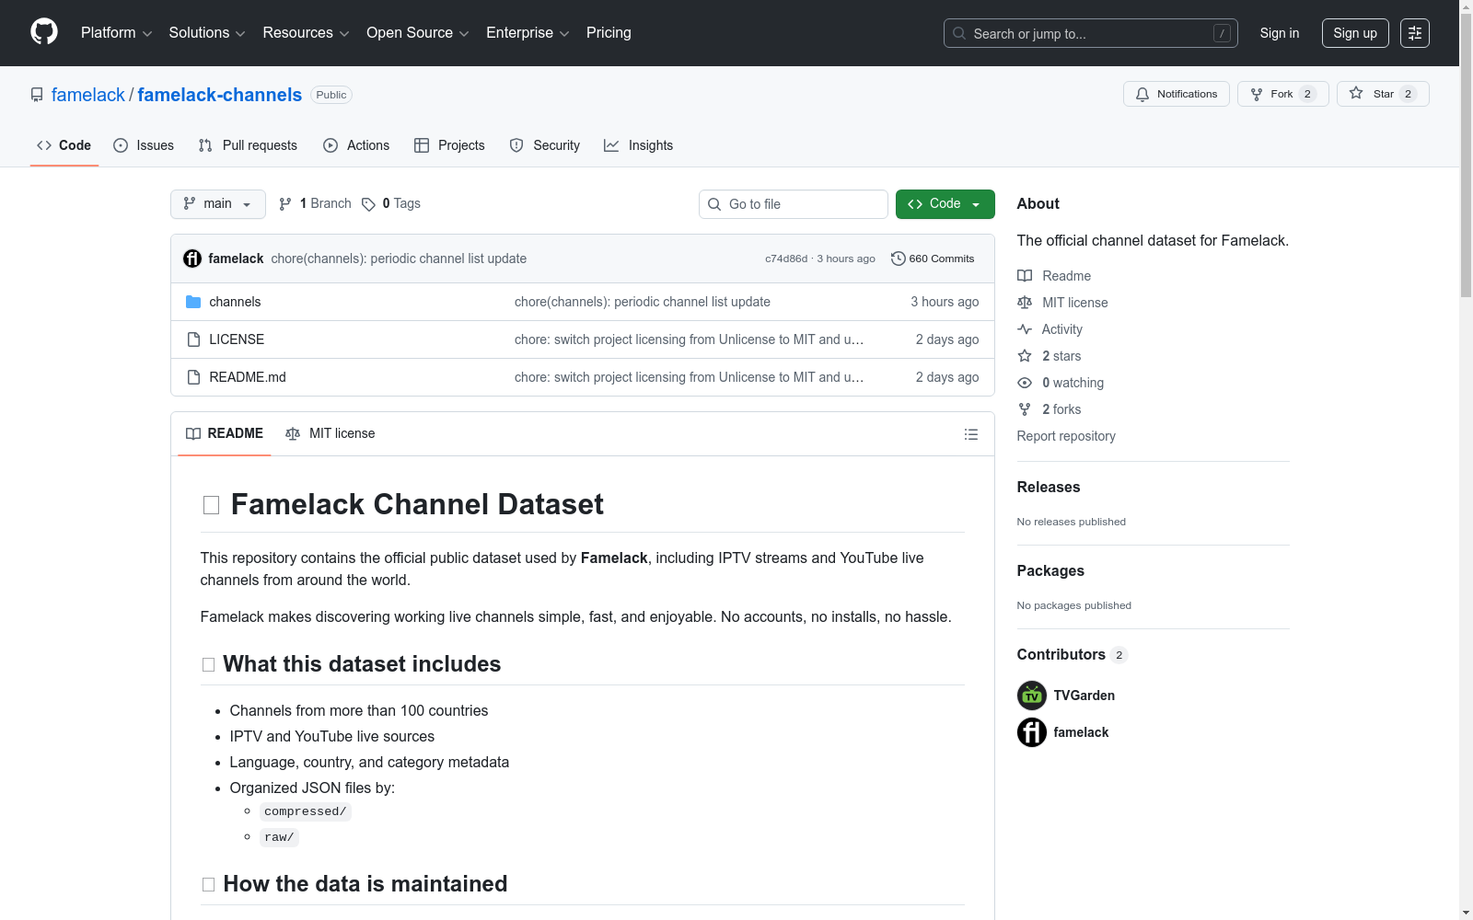The width and height of the screenshot is (1473, 920).
Task: Select the MIT license tab in file viewer
Action: [x=331, y=433]
